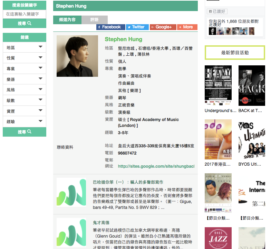271x249 pixels.
Task: Open the MOKE JAZZ event thumbnail
Action: pos(218,238)
